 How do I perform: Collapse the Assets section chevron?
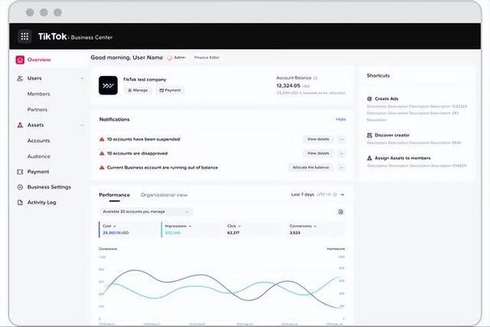[x=82, y=125]
